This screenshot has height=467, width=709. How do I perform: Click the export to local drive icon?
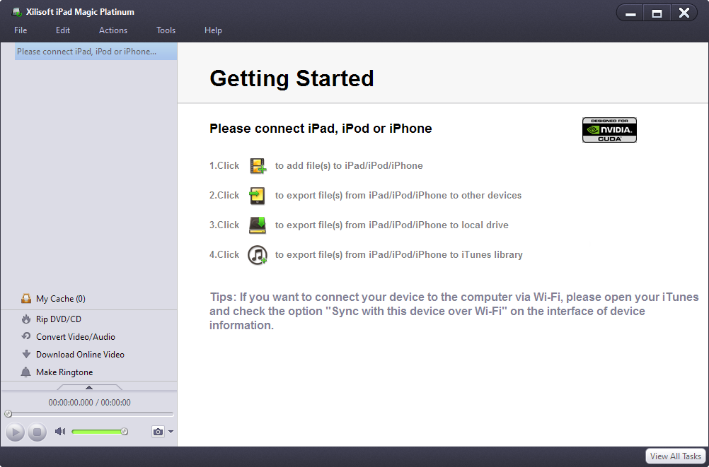coord(258,225)
